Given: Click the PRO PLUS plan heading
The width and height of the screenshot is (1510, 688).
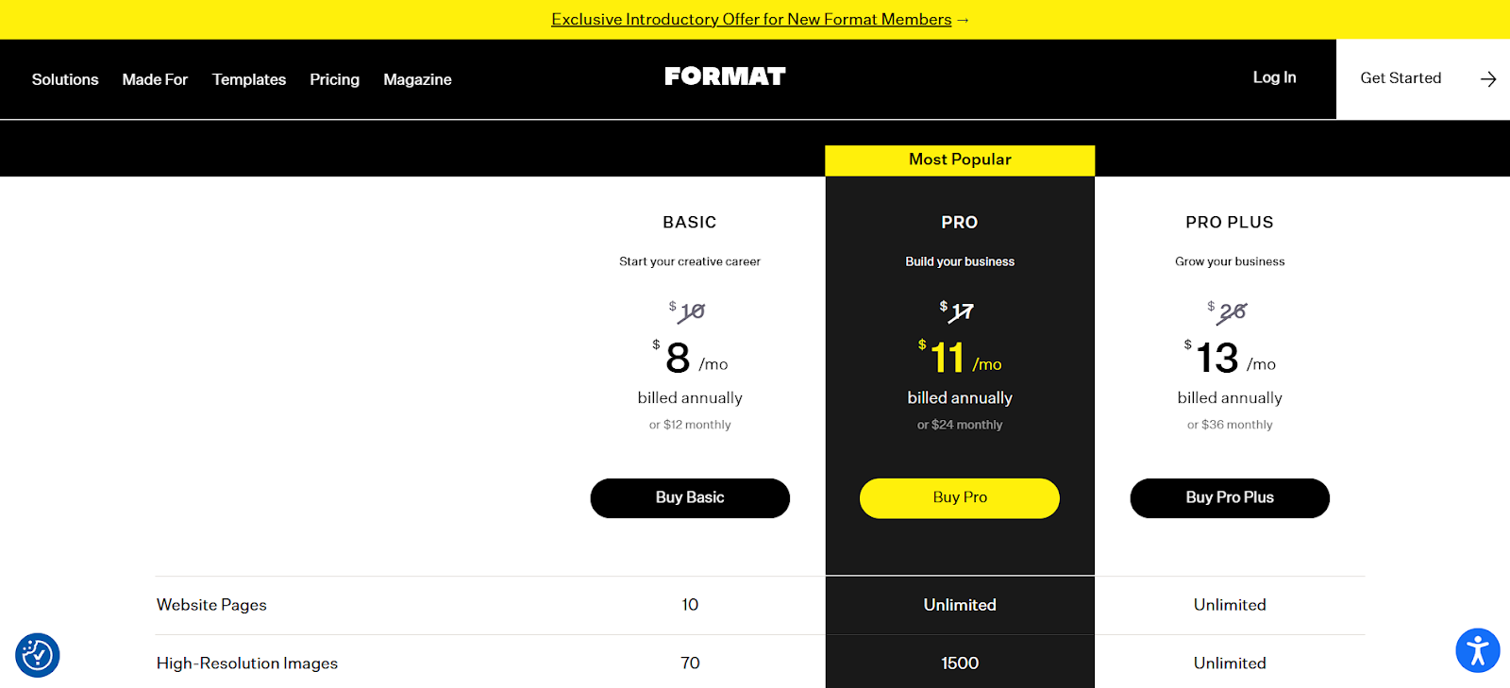Looking at the screenshot, I should click(x=1230, y=223).
